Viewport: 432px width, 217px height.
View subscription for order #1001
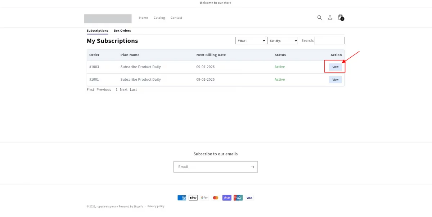(335, 80)
